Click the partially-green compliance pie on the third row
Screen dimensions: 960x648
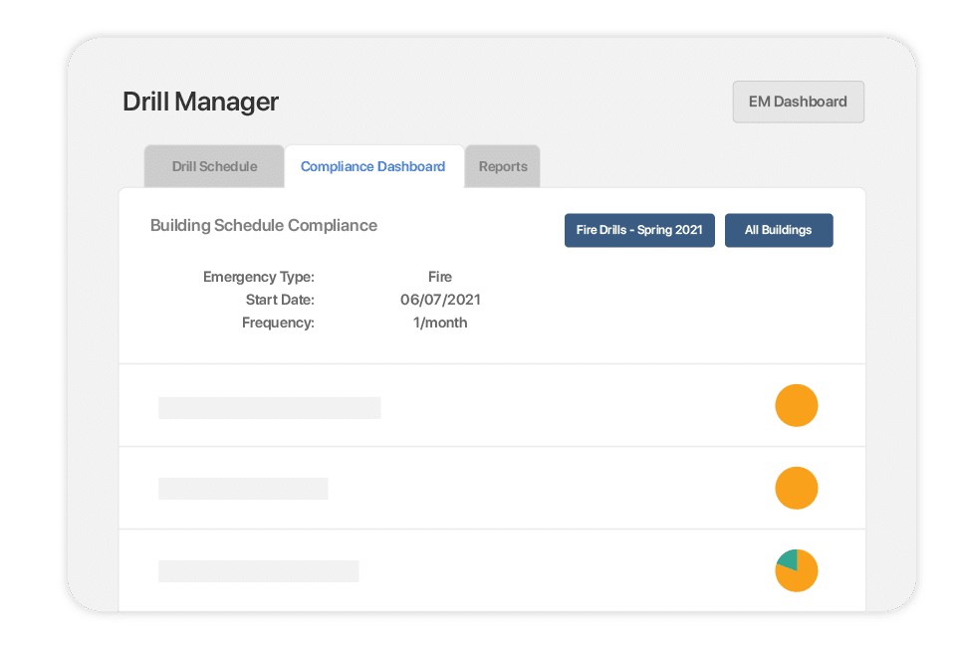point(796,570)
